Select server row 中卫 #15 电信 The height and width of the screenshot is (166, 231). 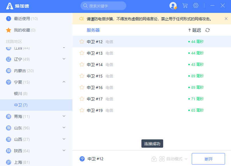[x=152, y=76]
